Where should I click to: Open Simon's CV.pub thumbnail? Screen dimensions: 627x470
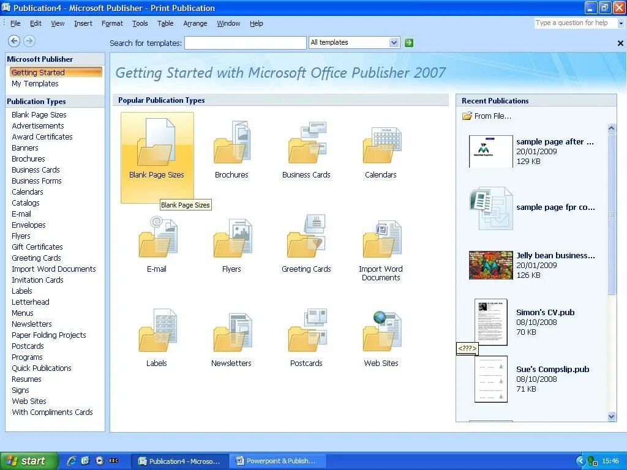[x=490, y=322]
